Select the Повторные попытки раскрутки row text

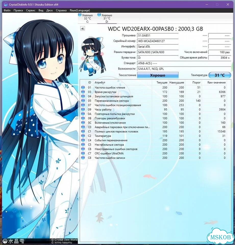[x=115, y=114]
